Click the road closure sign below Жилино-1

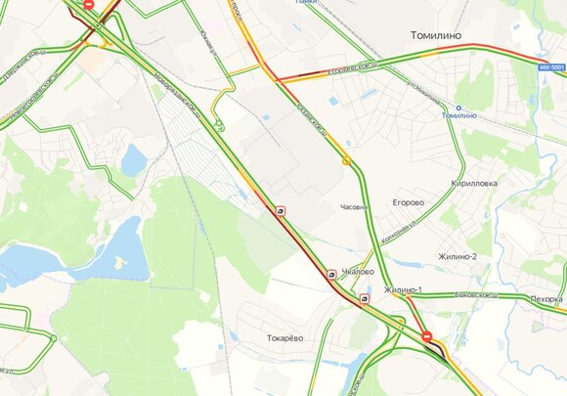[x=426, y=336]
